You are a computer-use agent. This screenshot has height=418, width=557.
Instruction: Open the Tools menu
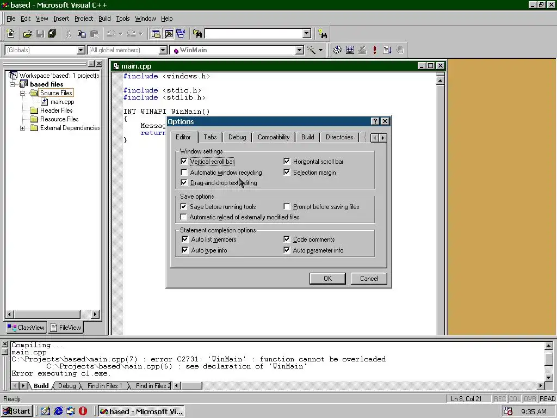tap(123, 19)
